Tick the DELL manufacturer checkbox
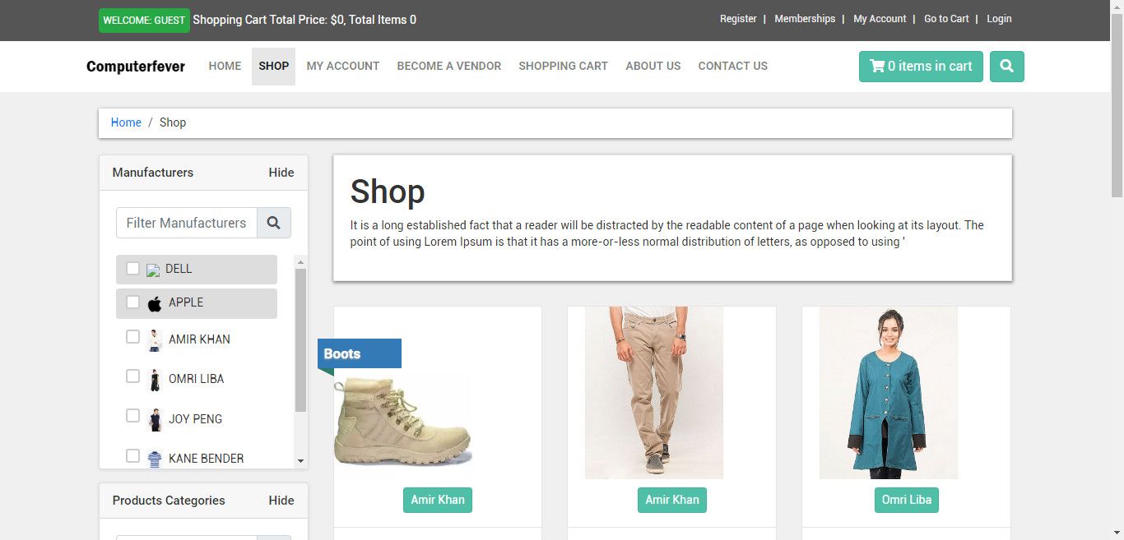This screenshot has width=1124, height=540. [x=132, y=269]
